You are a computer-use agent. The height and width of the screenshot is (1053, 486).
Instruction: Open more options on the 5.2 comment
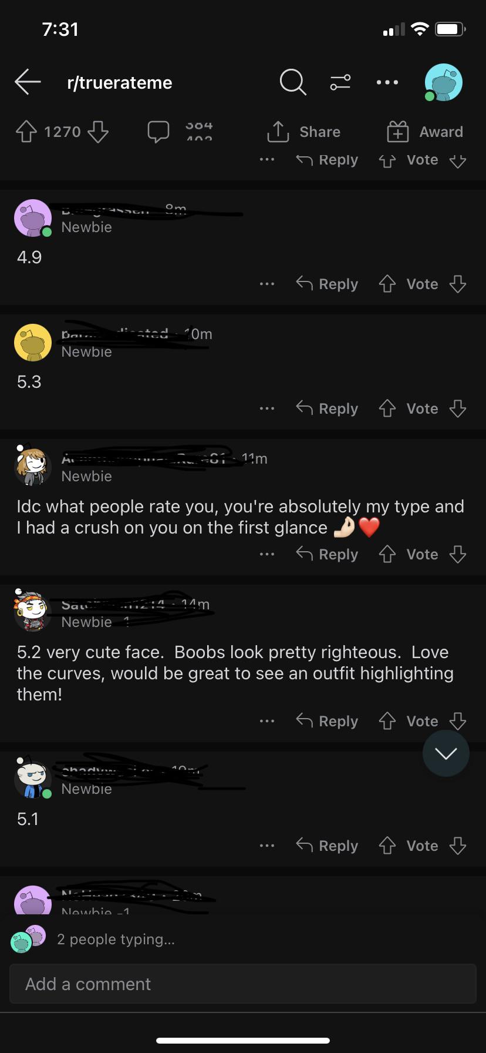267,721
